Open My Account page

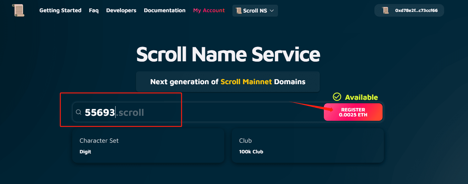coord(209,10)
